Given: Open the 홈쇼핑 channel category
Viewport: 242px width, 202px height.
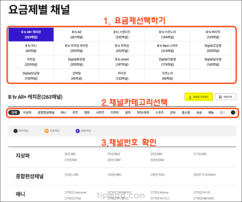Looking at the screenshot, I should 185,112.
